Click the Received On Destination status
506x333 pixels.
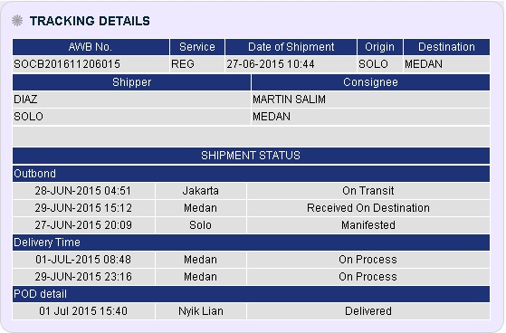coord(368,208)
